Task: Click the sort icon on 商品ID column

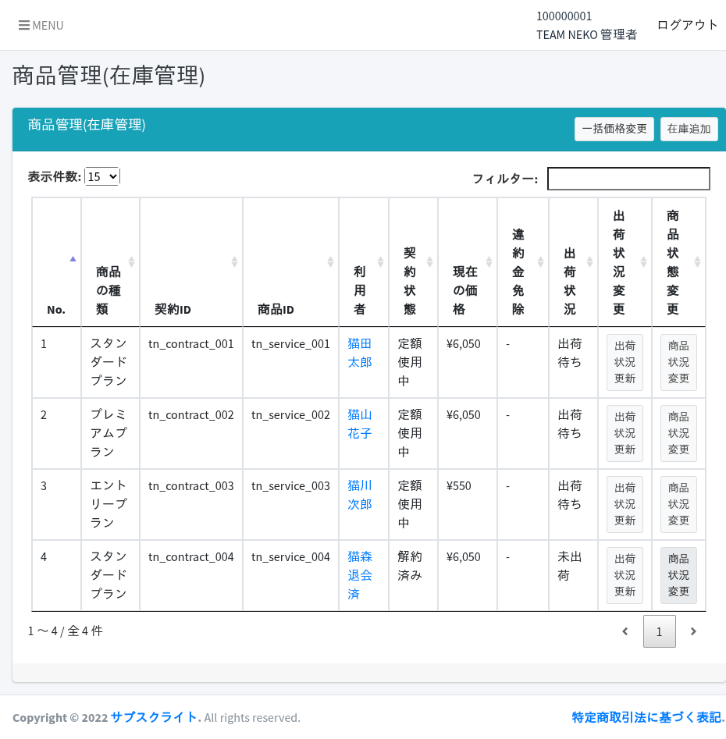Action: click(x=330, y=261)
